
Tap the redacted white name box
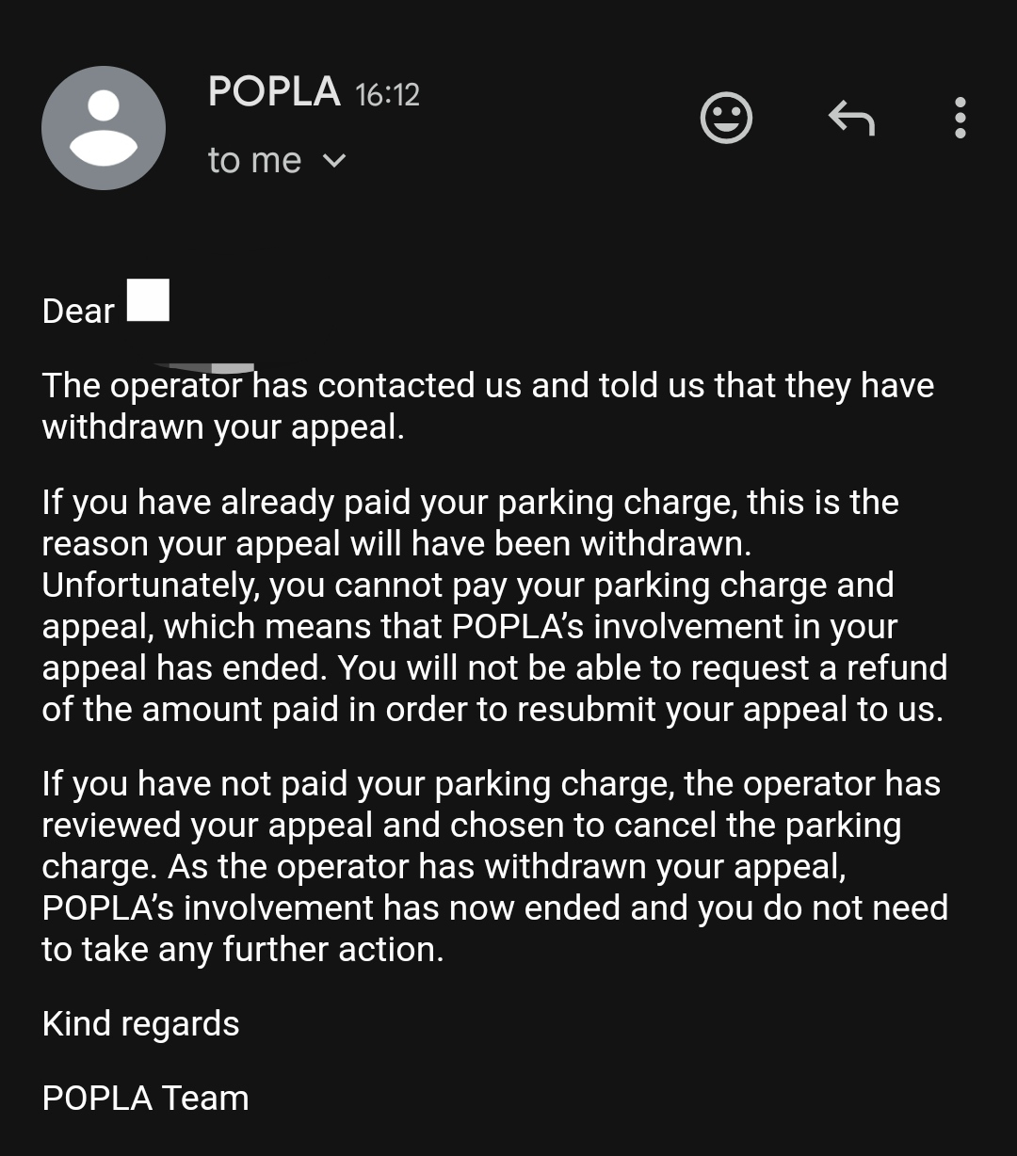(148, 300)
